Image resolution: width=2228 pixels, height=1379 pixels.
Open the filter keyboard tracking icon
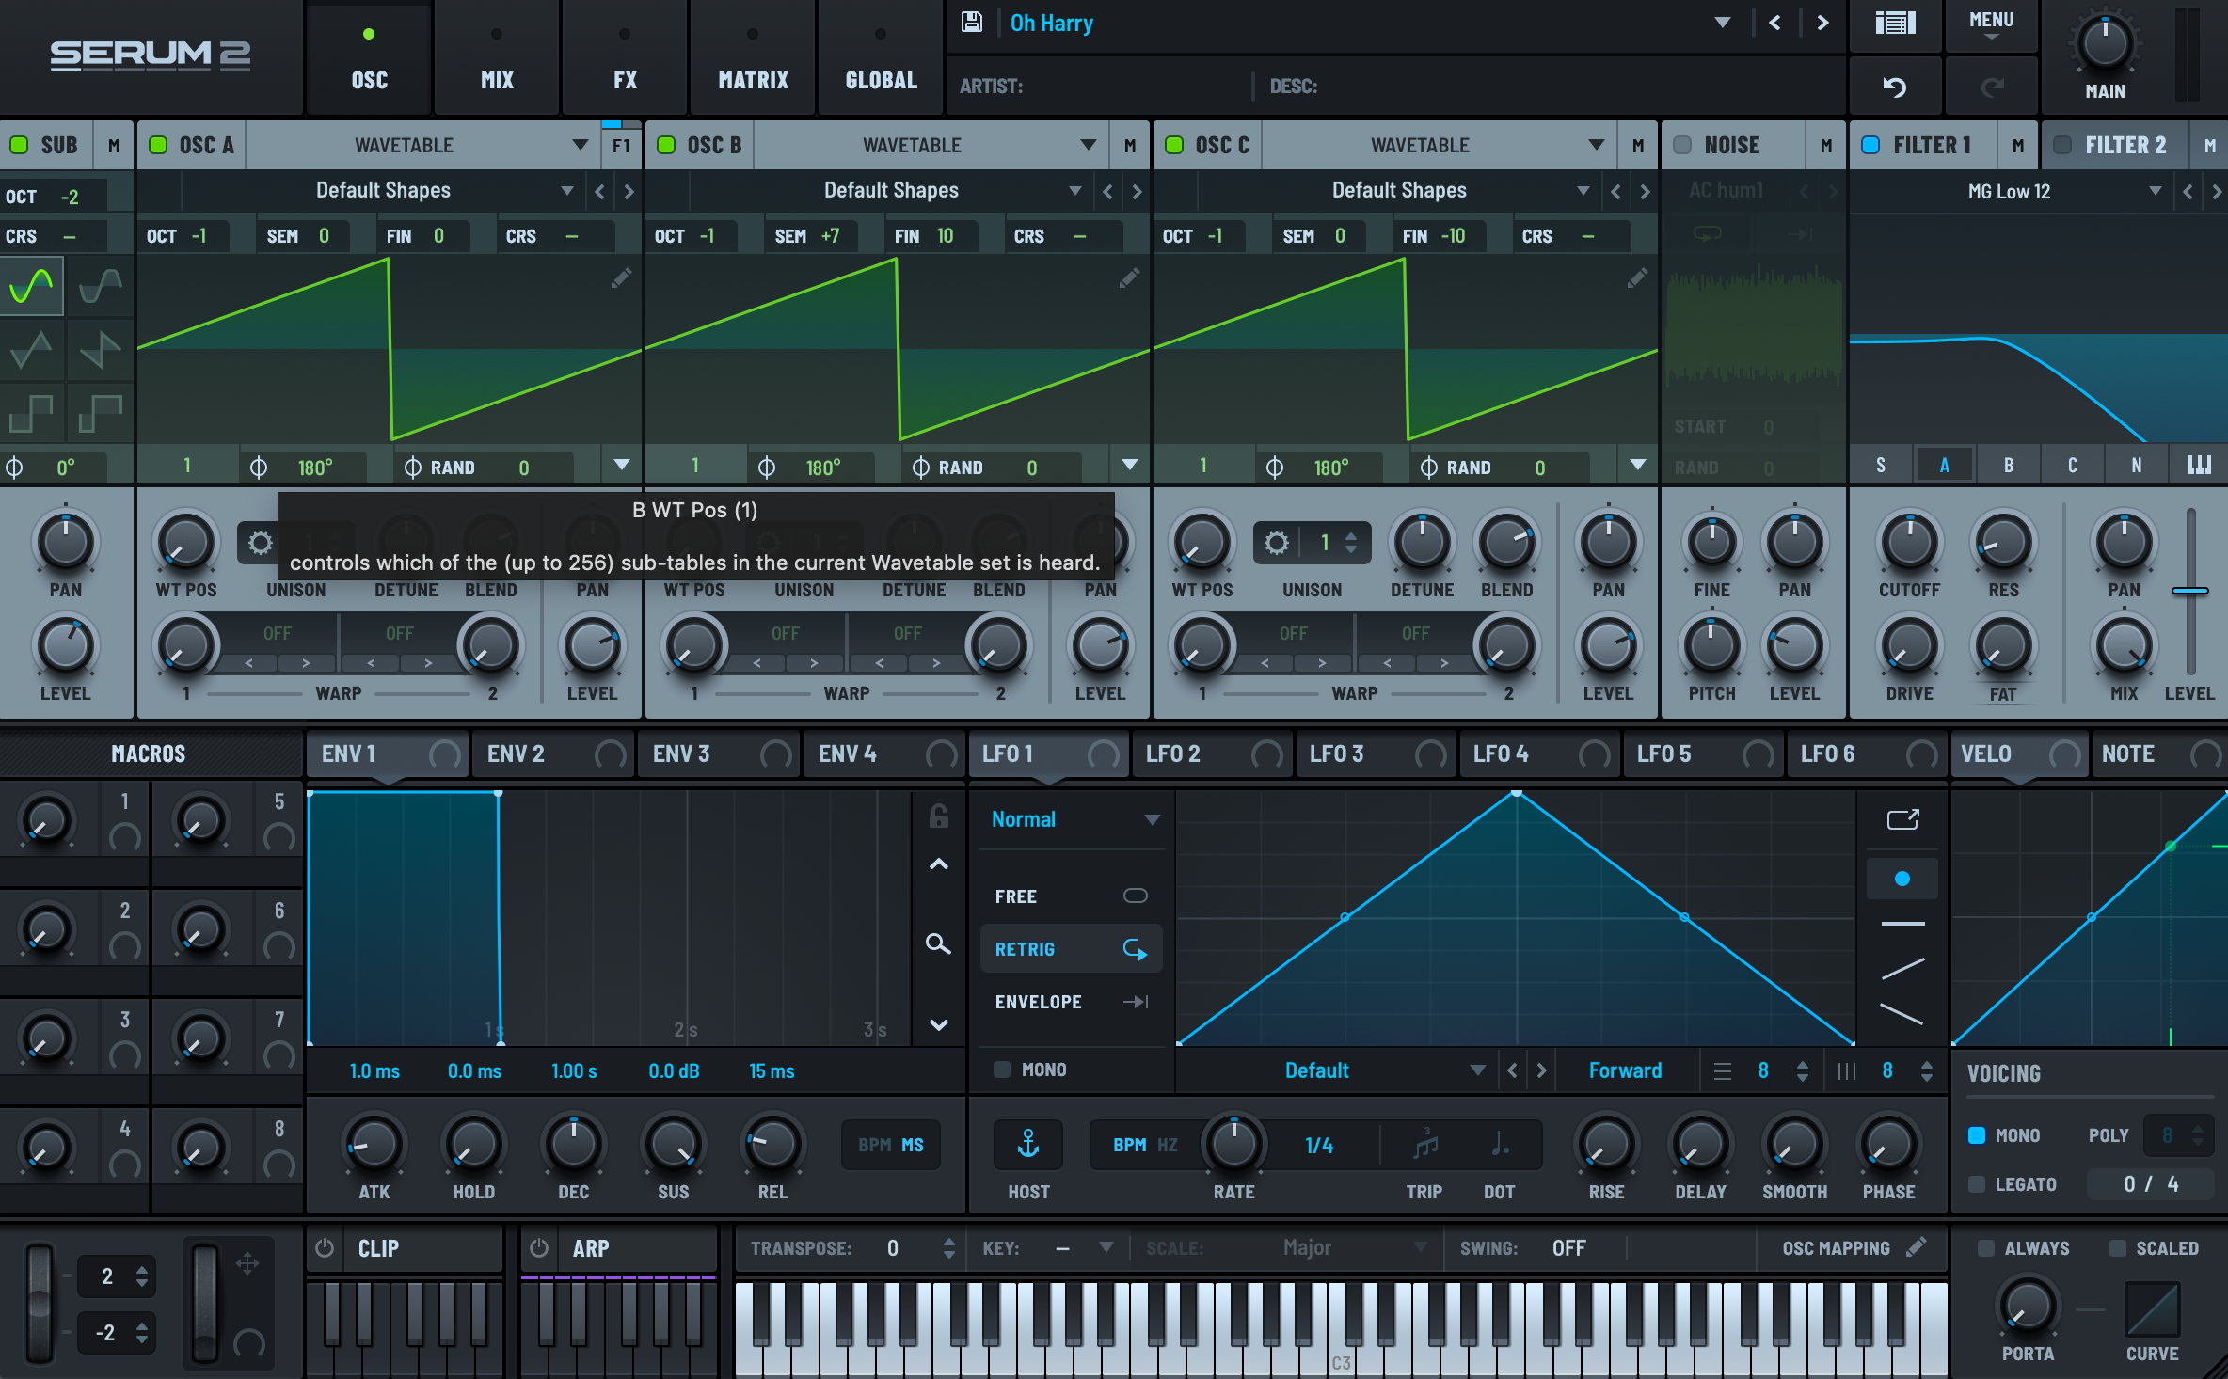click(2199, 465)
